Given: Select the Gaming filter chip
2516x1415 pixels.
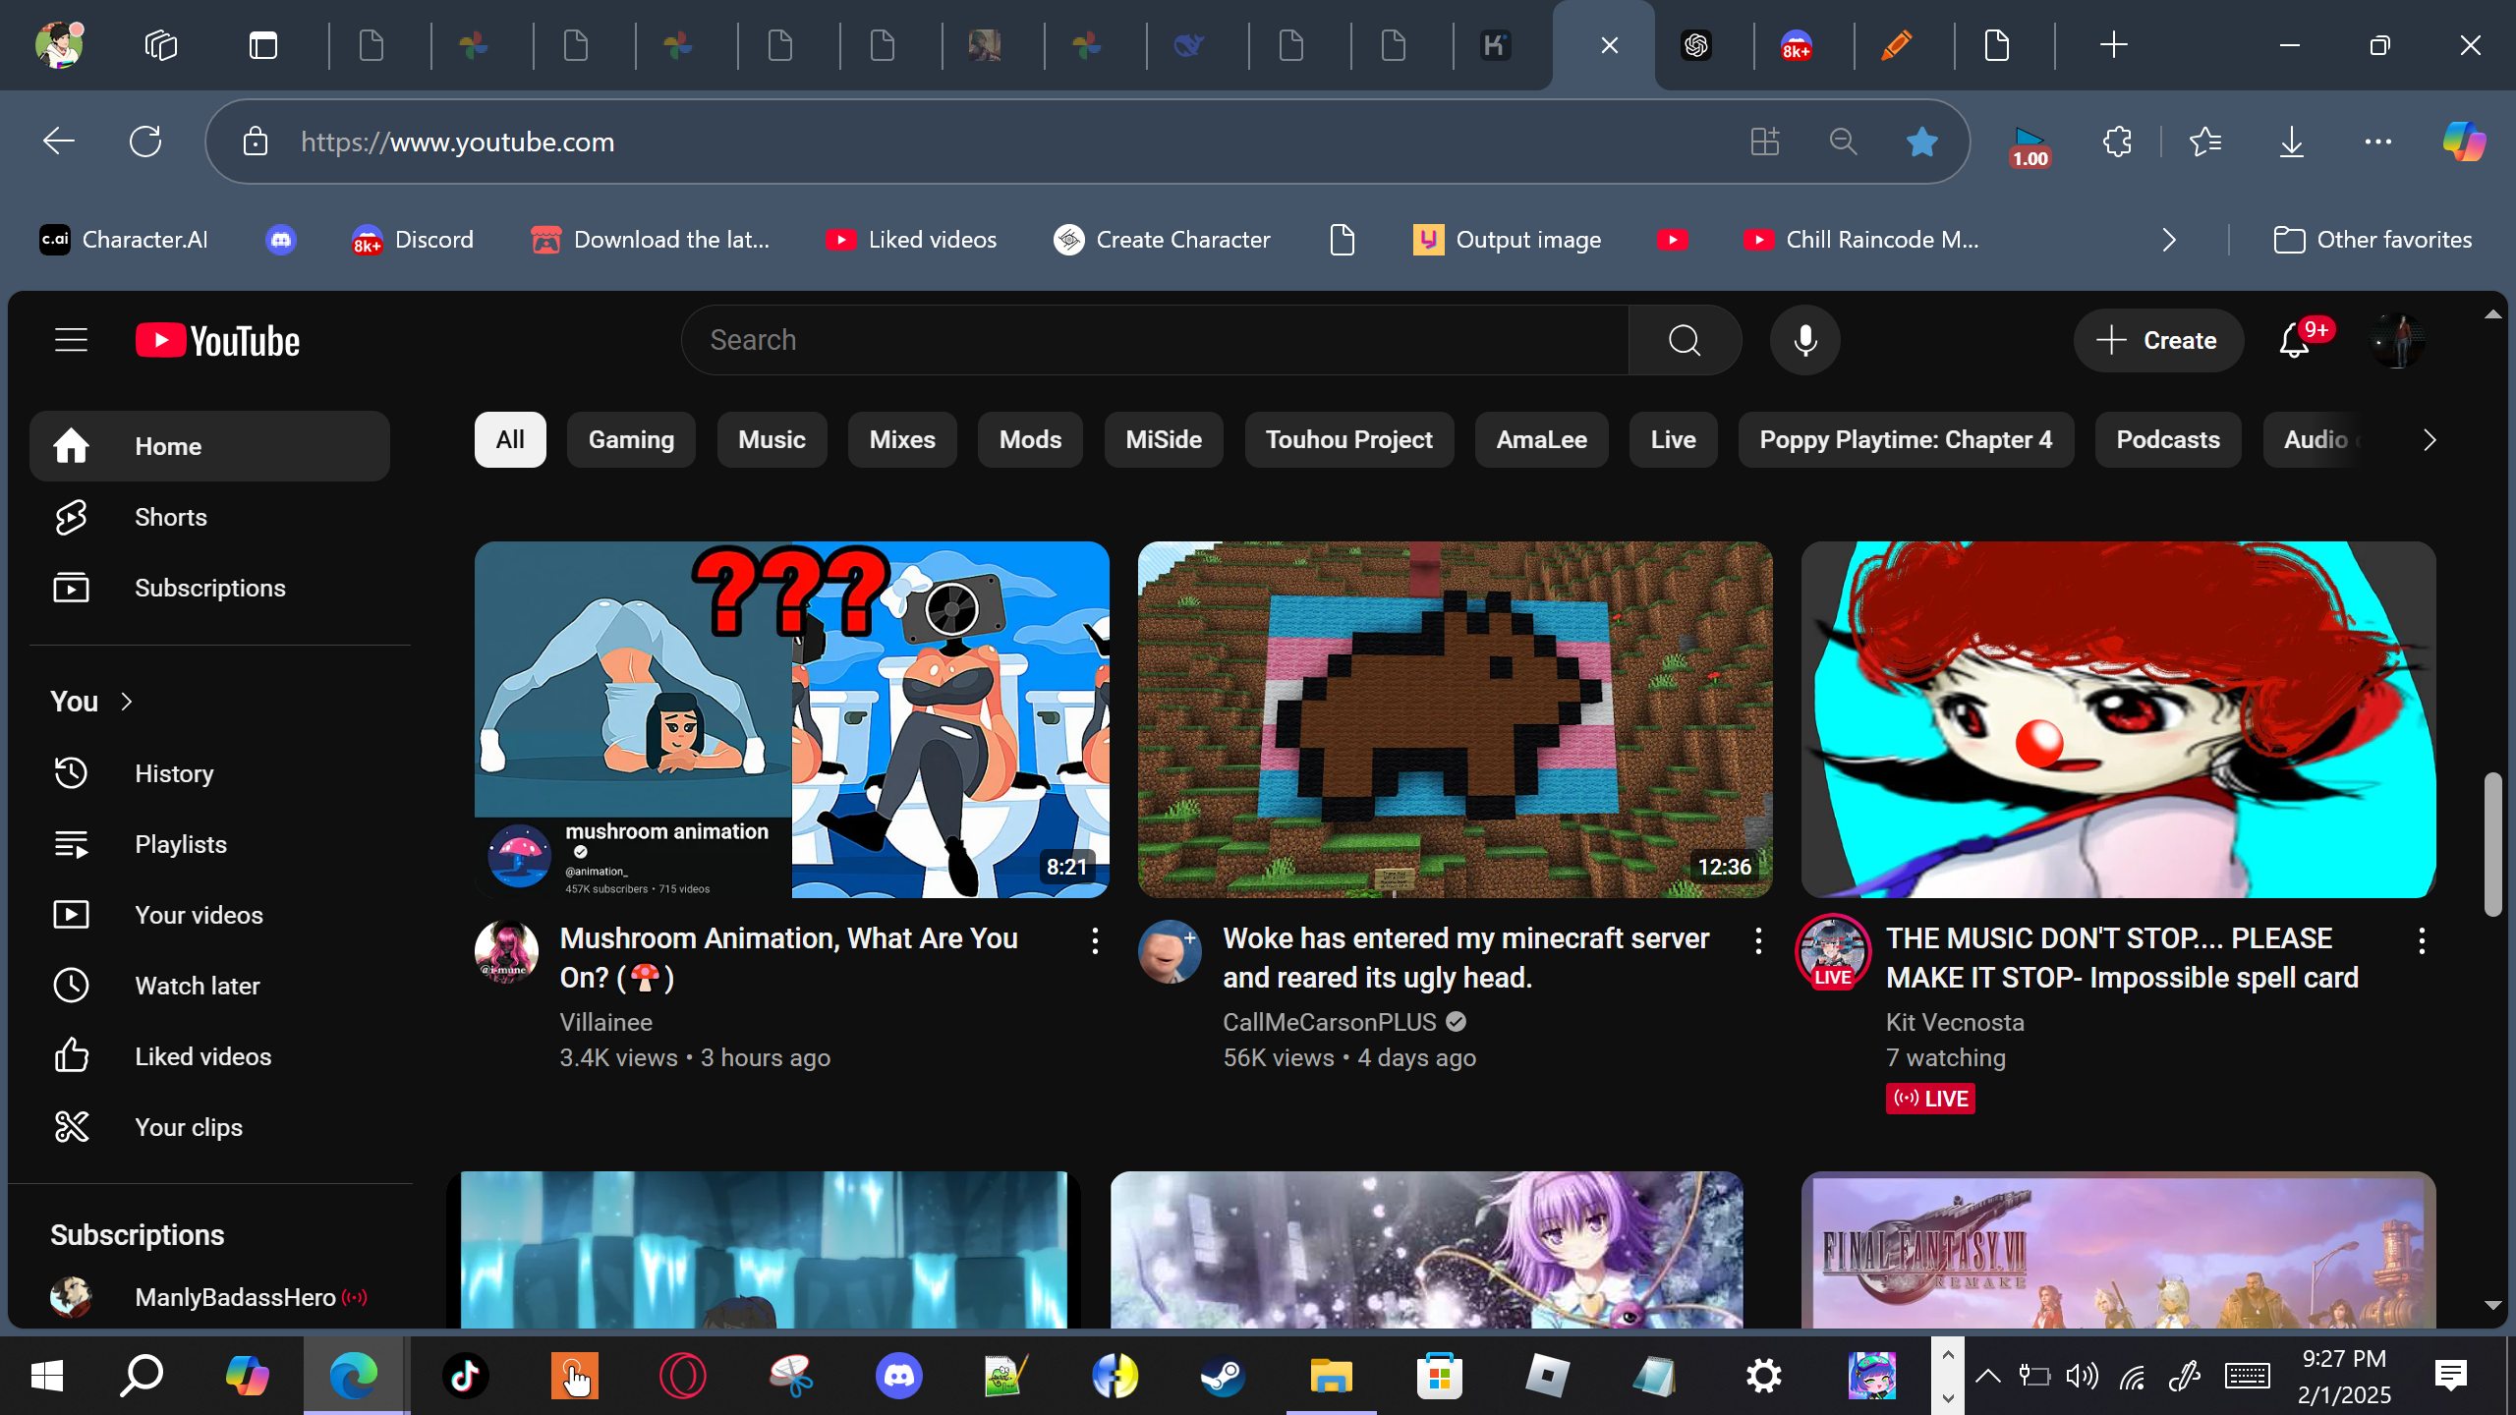Looking at the screenshot, I should coord(631,439).
